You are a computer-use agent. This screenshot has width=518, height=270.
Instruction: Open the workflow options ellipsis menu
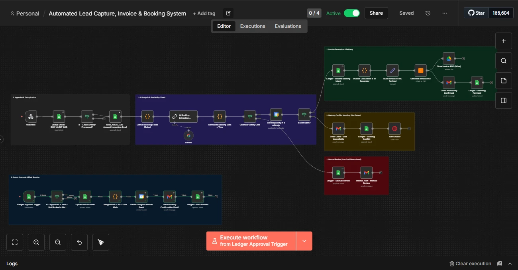(x=444, y=13)
